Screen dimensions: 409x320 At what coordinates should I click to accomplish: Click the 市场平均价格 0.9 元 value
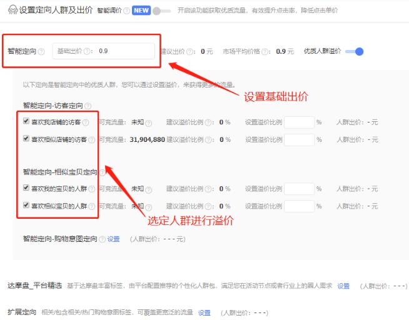coord(285,51)
